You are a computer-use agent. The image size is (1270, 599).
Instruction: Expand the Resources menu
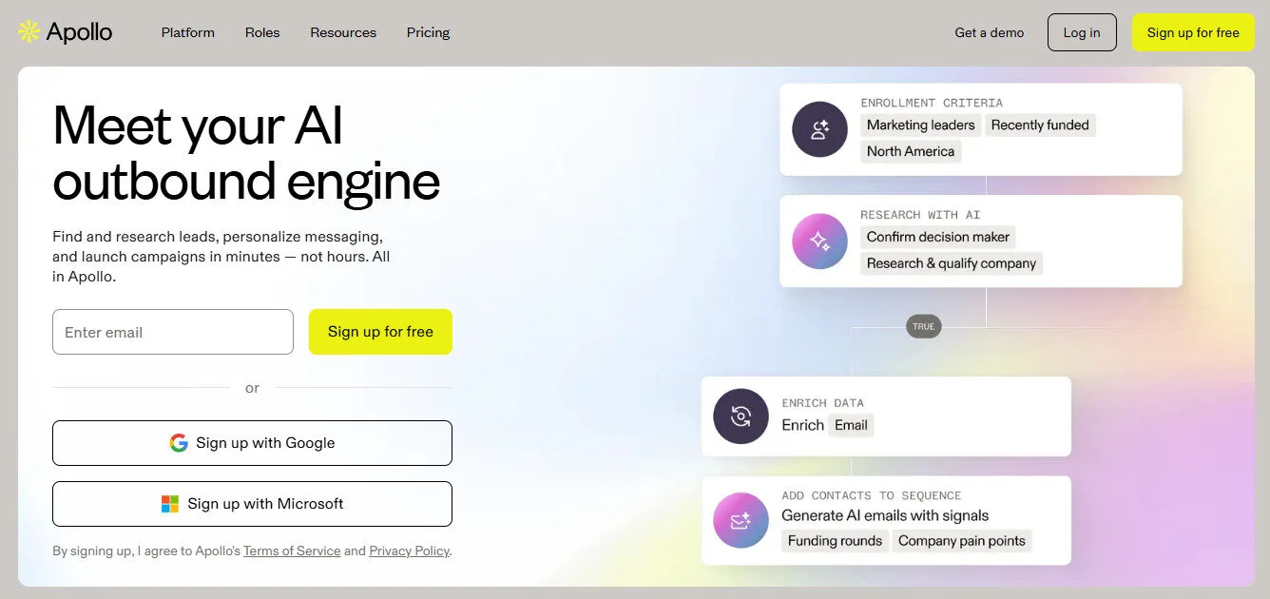click(343, 32)
